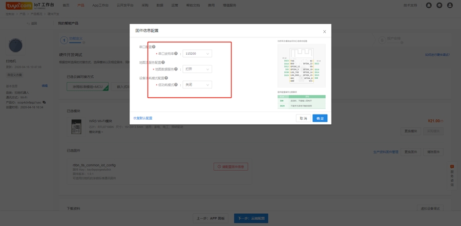Open user account avatar icon

(x=450, y=5)
